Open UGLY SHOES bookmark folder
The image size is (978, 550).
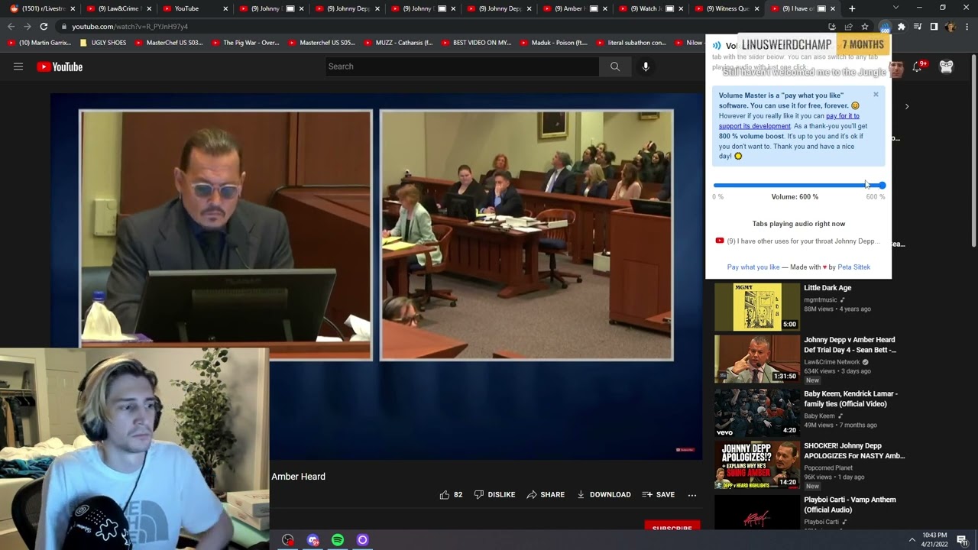coord(103,43)
